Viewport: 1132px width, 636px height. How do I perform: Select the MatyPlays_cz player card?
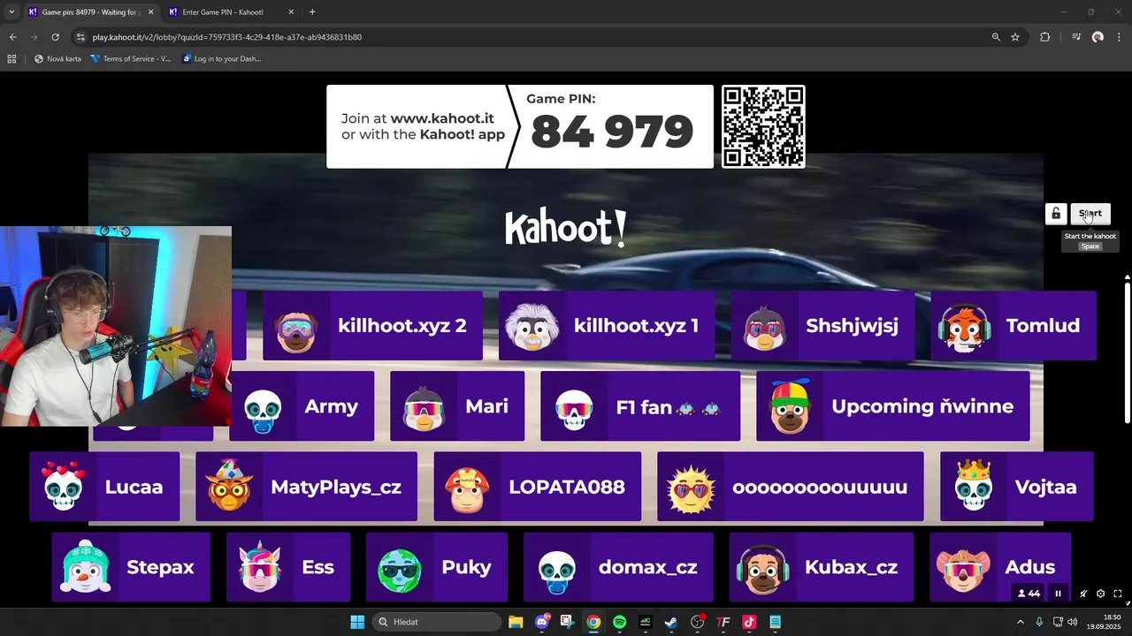point(306,487)
